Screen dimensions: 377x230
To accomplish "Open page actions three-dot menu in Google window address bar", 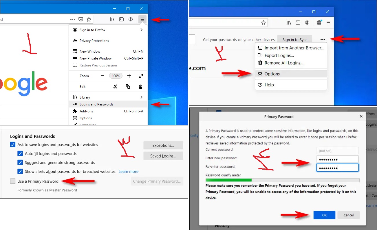I will tap(73, 19).
